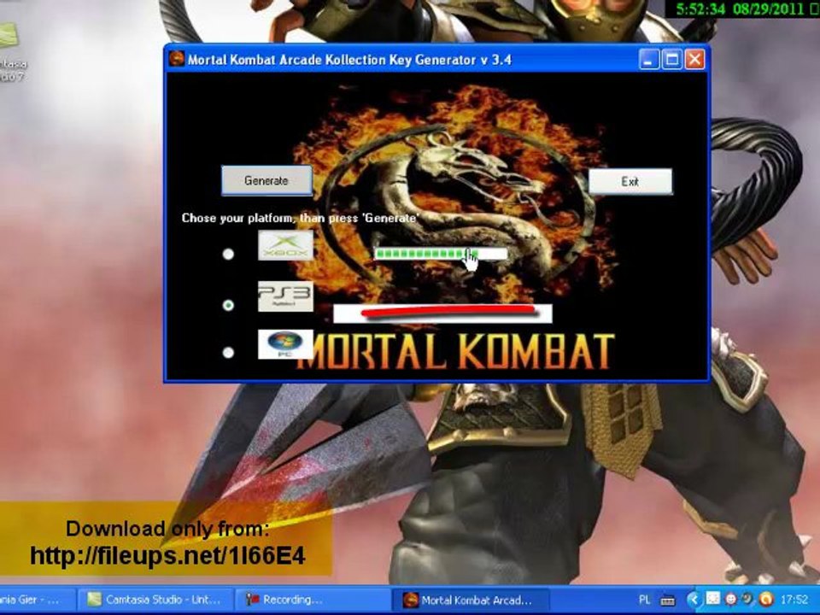The width and height of the screenshot is (820, 615).
Task: Click the PS3 logo icon
Action: (285, 296)
